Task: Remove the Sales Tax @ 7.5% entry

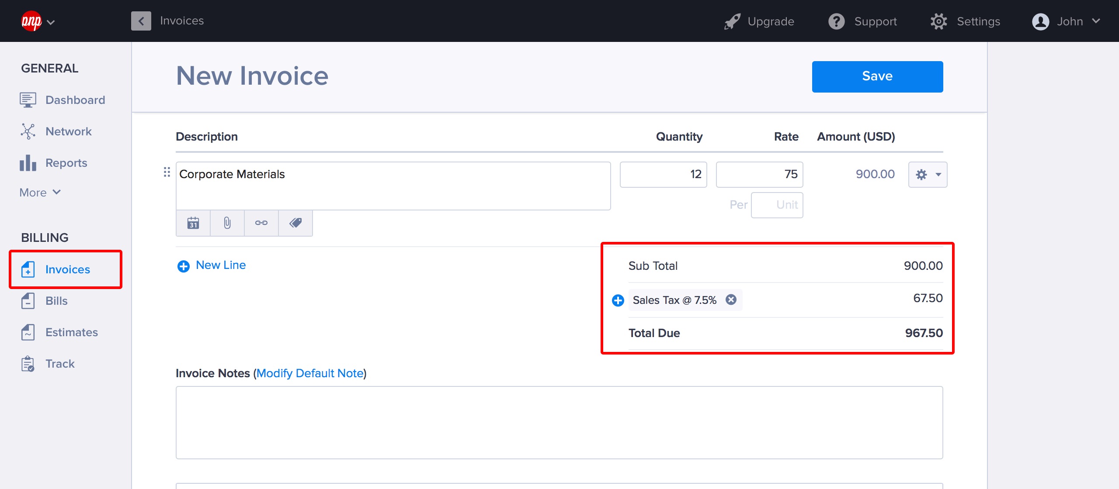Action: [731, 300]
